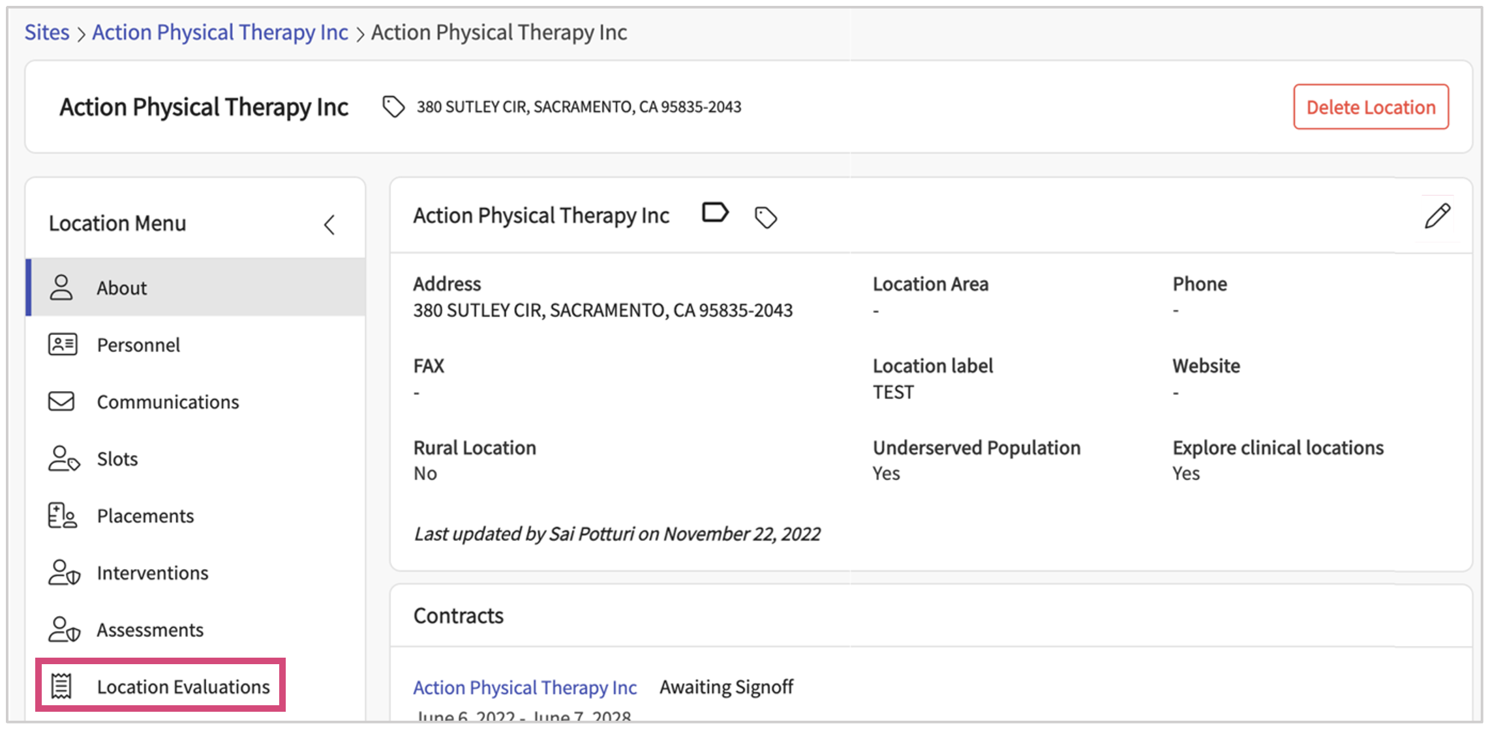This screenshot has width=1490, height=730.
Task: Open Interventions from the Location Menu
Action: pyautogui.click(x=153, y=573)
